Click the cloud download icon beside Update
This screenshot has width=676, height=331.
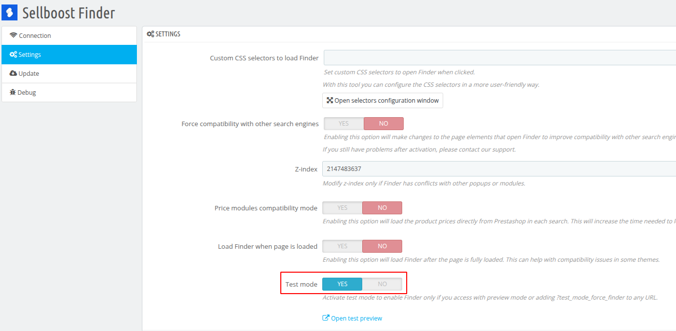pos(13,73)
